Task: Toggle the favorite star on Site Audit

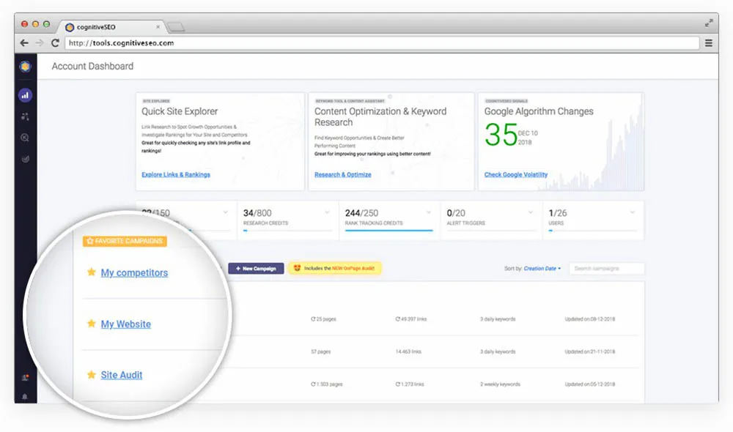Action: [91, 375]
